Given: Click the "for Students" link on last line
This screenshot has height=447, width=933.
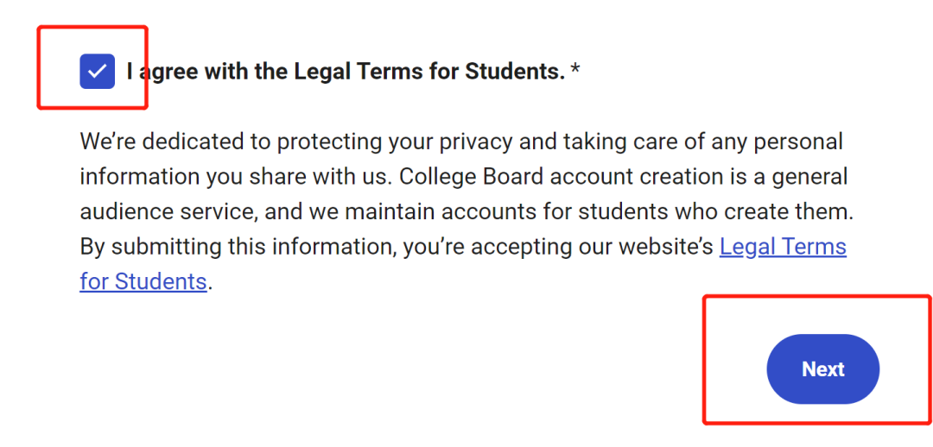Looking at the screenshot, I should coord(143,281).
